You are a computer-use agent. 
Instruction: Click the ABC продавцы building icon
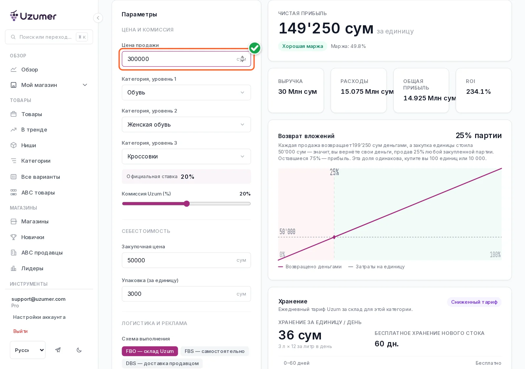[13, 253]
